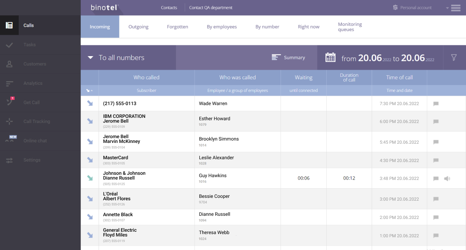The width and height of the screenshot is (466, 250).
Task: Click employee Theresa Webb
Action: coord(214,232)
